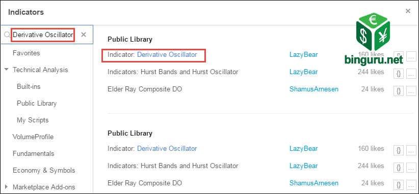
Task: View source of the top Elder Ray Composite DO
Action: [x=399, y=91]
